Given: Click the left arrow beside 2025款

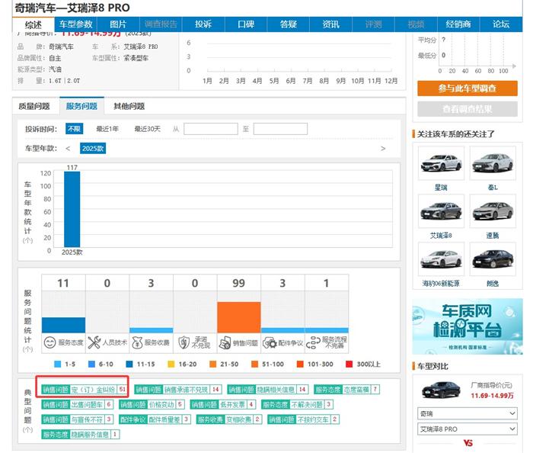Looking at the screenshot, I should pyautogui.click(x=68, y=149).
